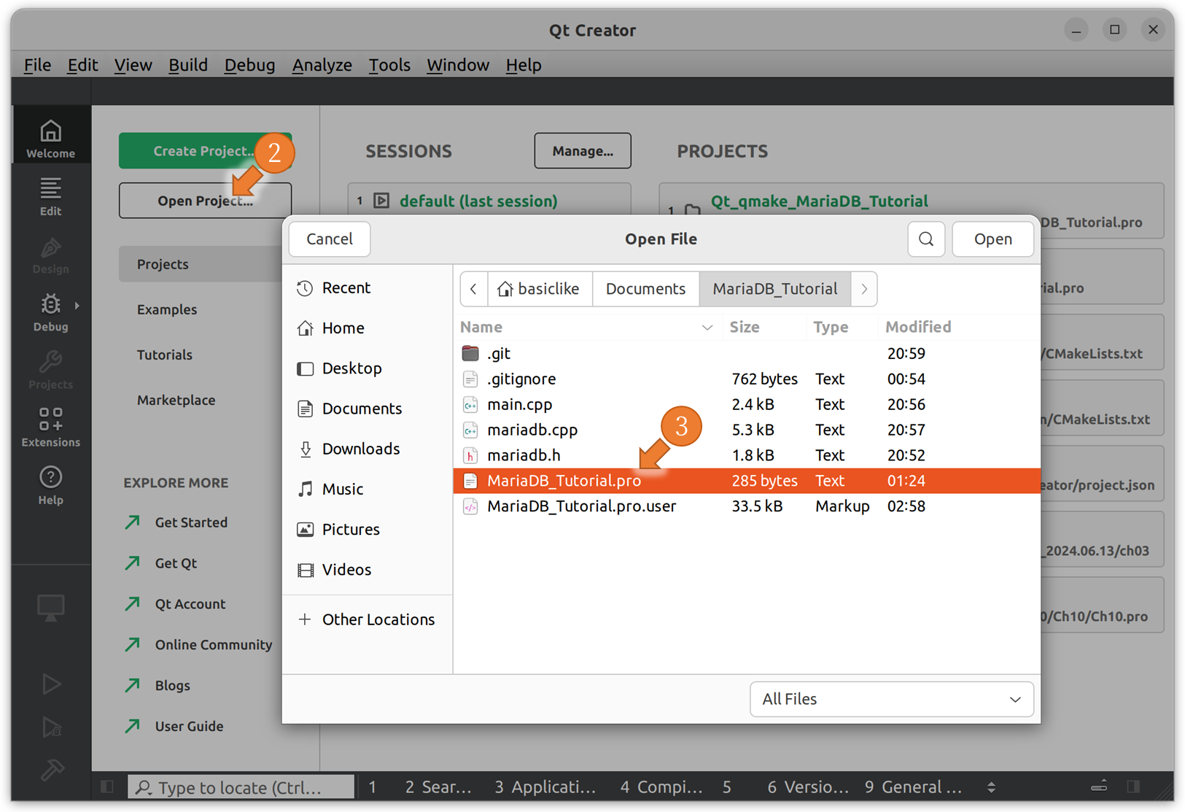Open Debug mode in sidebar
This screenshot has height=812, width=1185.
pyautogui.click(x=50, y=312)
